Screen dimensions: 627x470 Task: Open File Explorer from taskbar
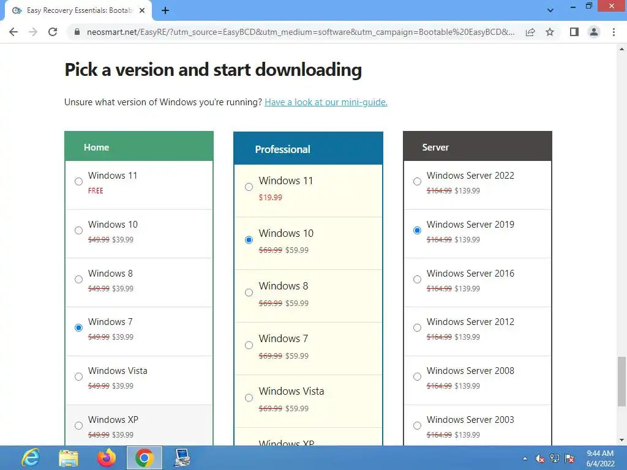coord(69,458)
